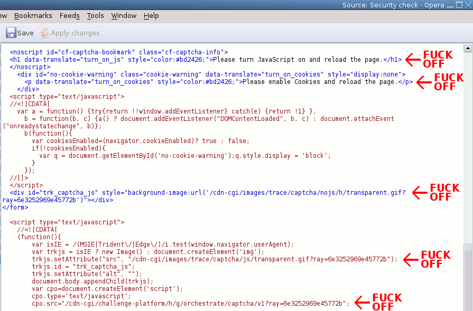The height and width of the screenshot is (311, 473).
Task: Open the Bookmarks menu
Action: tap(33, 16)
